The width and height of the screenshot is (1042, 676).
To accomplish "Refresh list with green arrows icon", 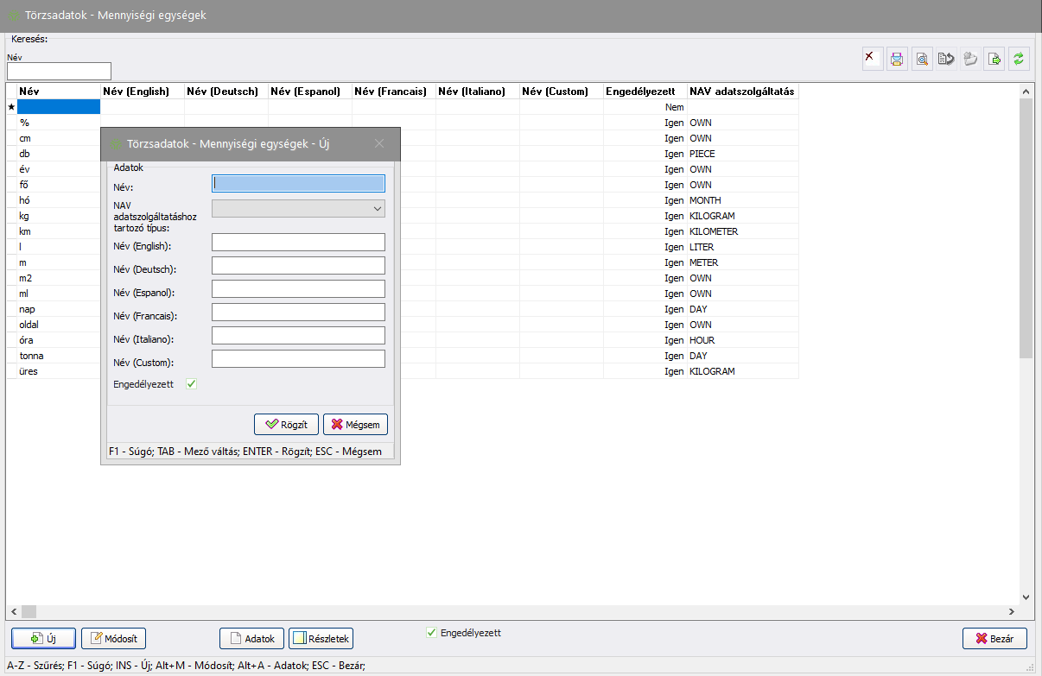I will click(1019, 59).
